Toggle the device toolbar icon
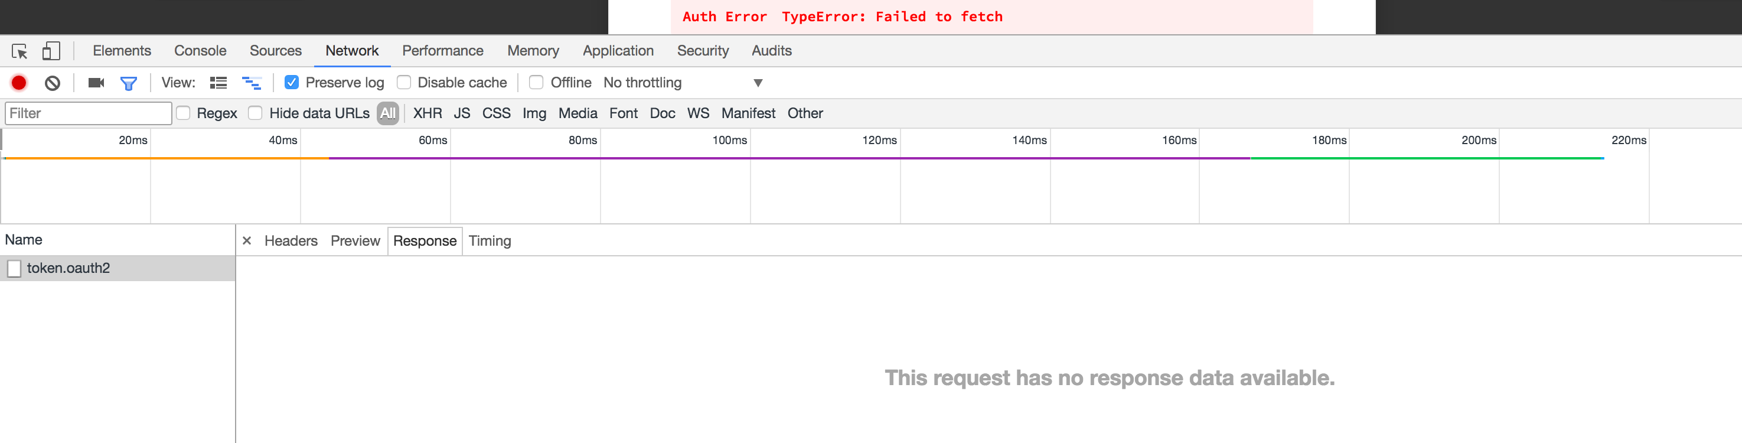Viewport: 1742px width, 443px height. point(51,51)
